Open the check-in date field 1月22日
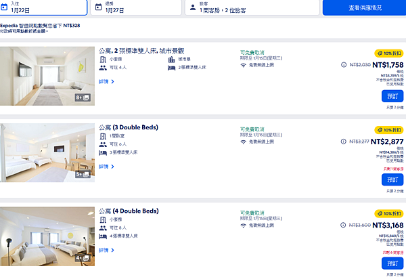 [43, 7]
